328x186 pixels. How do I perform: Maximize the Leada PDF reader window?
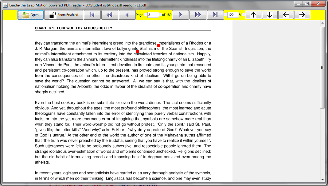(307, 4)
